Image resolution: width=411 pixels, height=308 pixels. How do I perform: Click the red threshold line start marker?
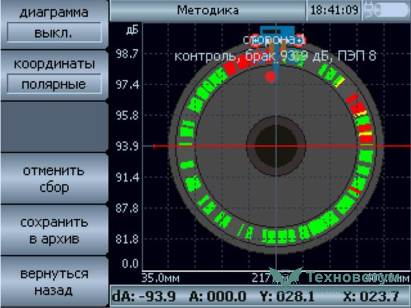pyautogui.click(x=154, y=146)
